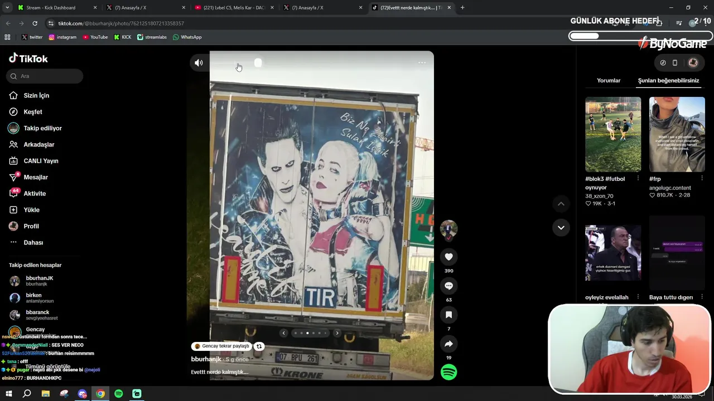
Task: Open the comments bubble showing 63
Action: coord(448,286)
